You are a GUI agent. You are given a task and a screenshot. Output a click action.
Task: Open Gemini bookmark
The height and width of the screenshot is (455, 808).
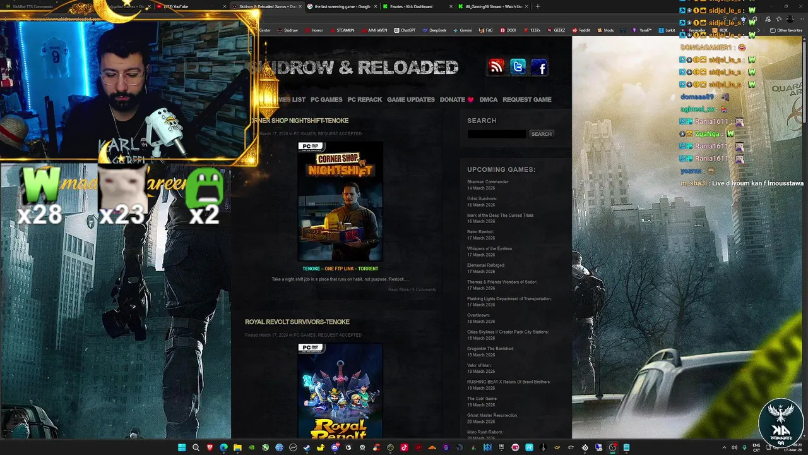[x=462, y=30]
